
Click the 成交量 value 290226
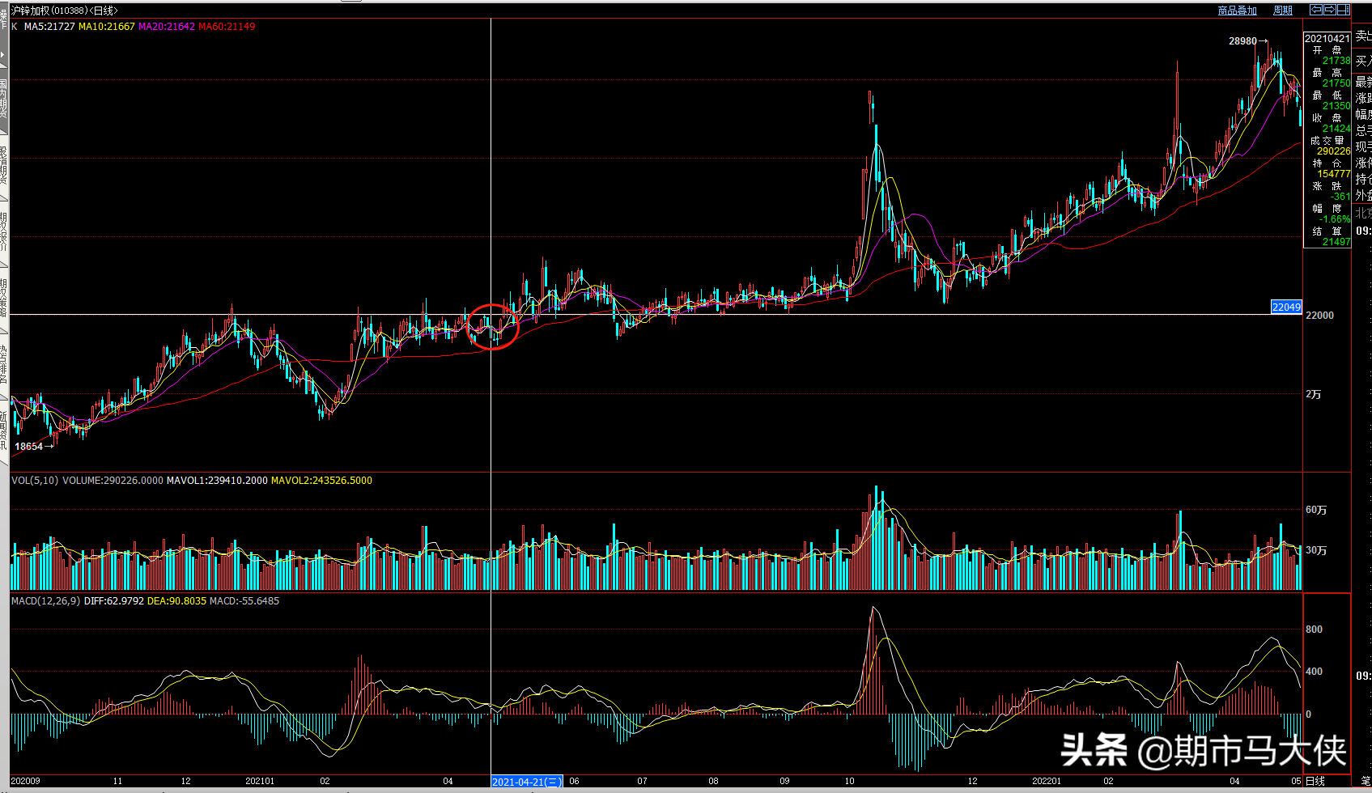pyautogui.click(x=1333, y=151)
